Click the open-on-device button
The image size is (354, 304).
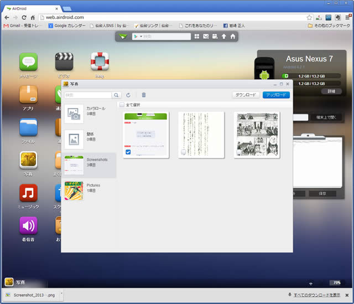coord(326,117)
